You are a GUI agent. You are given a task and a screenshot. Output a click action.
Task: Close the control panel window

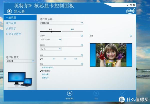(x=134, y=5)
